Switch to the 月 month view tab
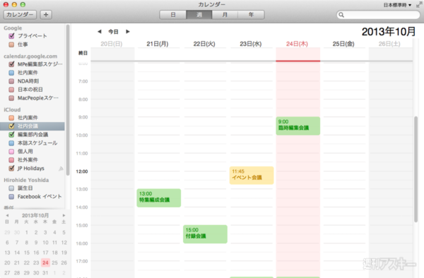The height and width of the screenshot is (278, 424). pyautogui.click(x=225, y=15)
